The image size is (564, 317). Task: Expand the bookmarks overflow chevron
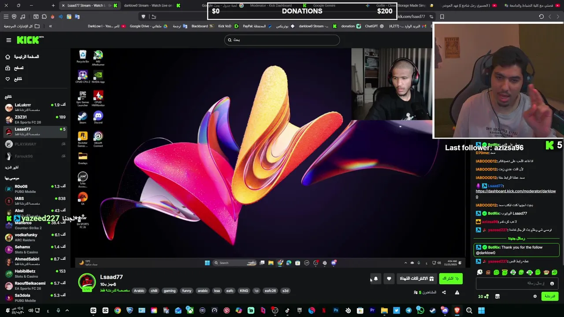coord(50,26)
